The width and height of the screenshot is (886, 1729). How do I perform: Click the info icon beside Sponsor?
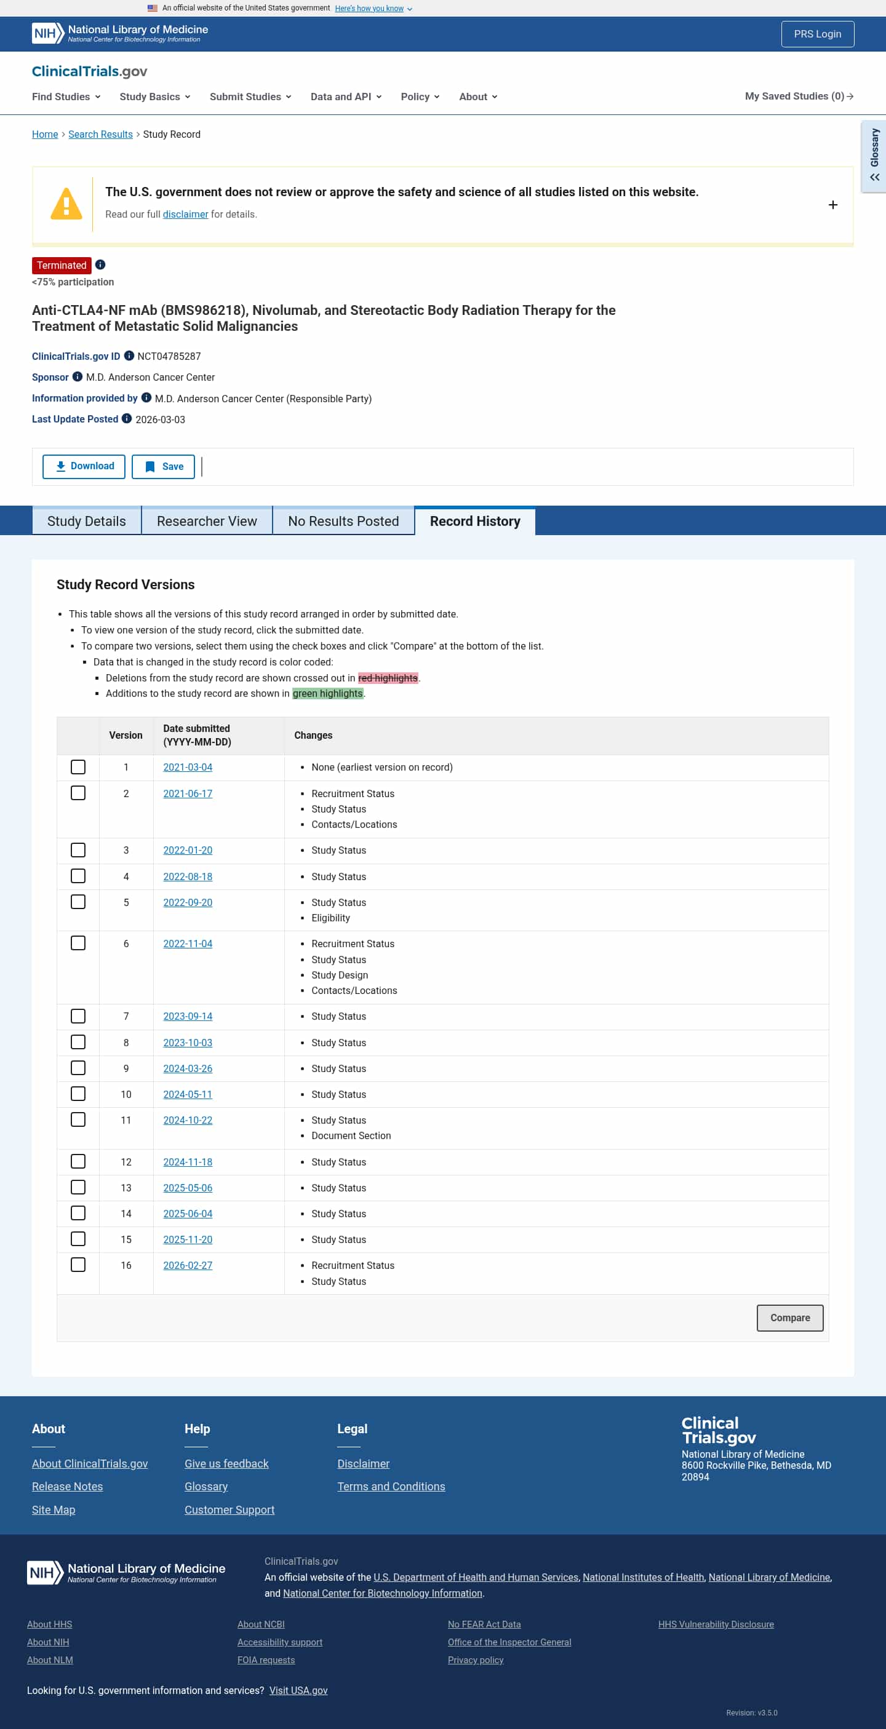77,376
